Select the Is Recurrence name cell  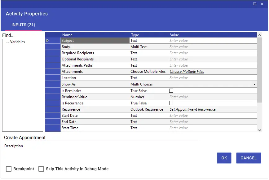click(95, 103)
